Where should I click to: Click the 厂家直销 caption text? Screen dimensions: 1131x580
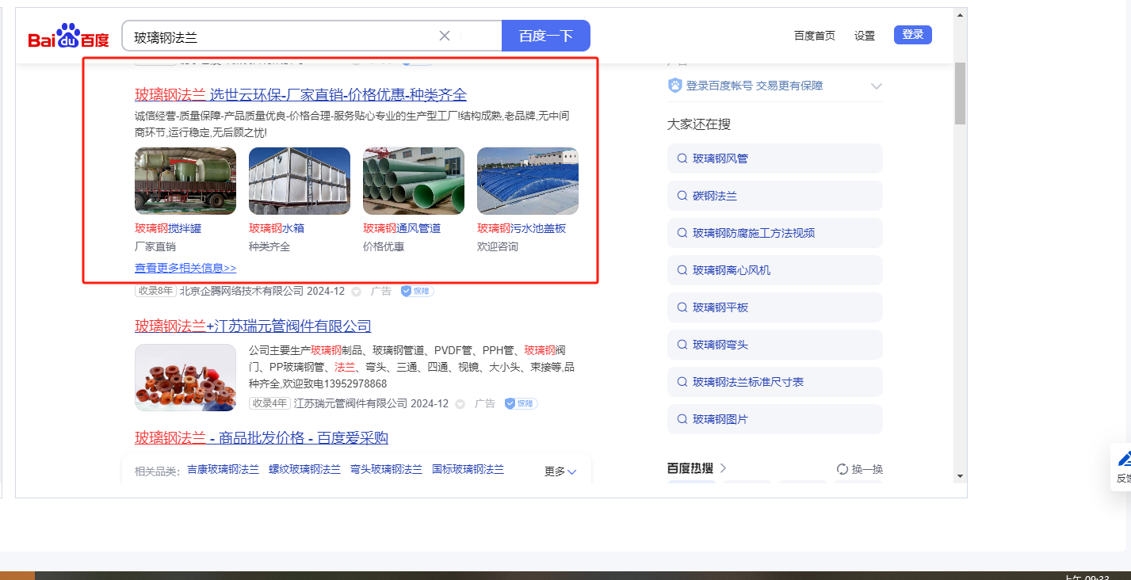point(155,246)
